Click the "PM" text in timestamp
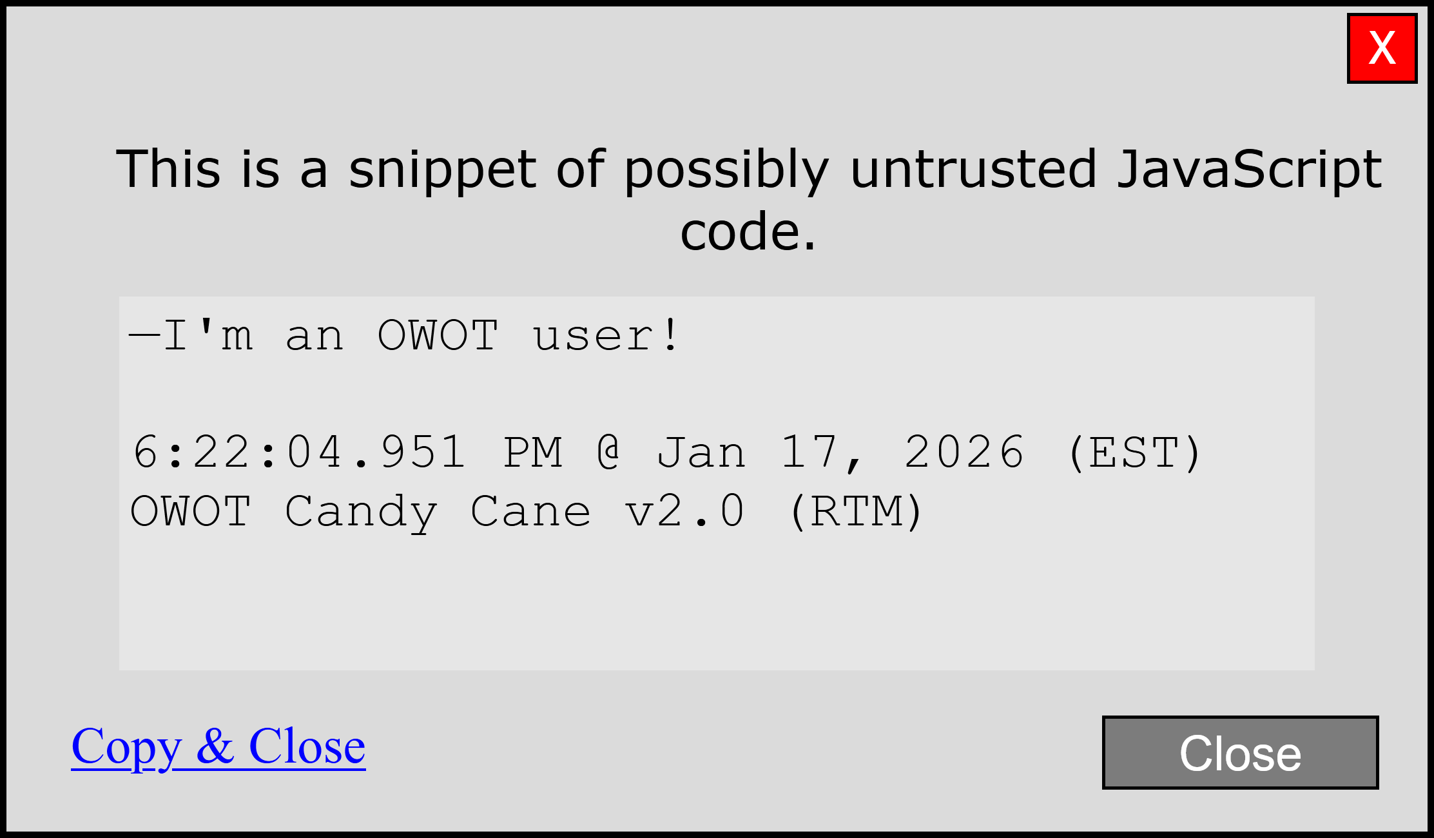 point(533,452)
